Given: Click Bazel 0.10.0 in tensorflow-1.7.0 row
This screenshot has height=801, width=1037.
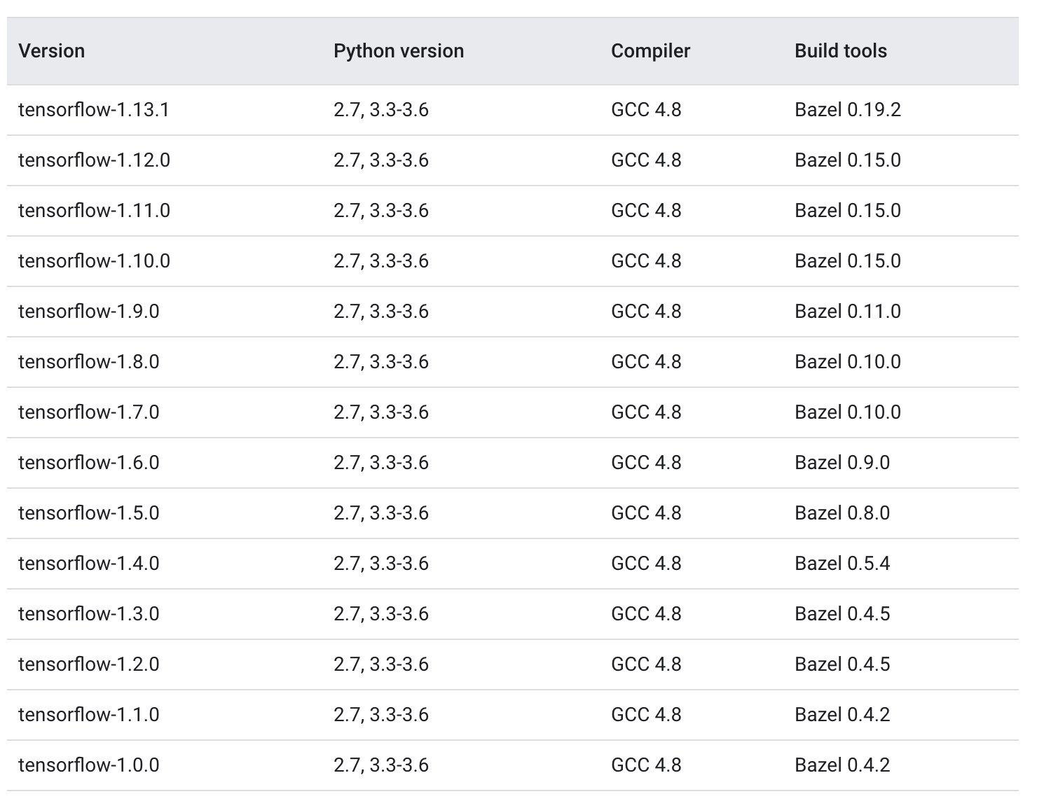Looking at the screenshot, I should pyautogui.click(x=848, y=412).
